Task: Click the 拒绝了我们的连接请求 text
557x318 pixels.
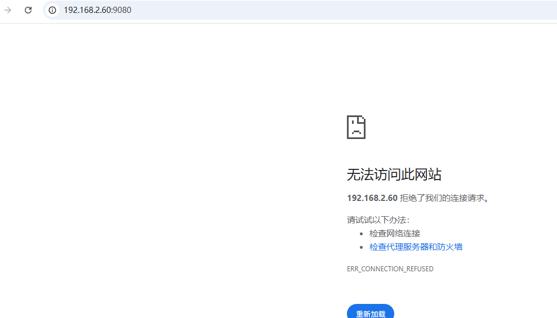Action: [x=444, y=198]
